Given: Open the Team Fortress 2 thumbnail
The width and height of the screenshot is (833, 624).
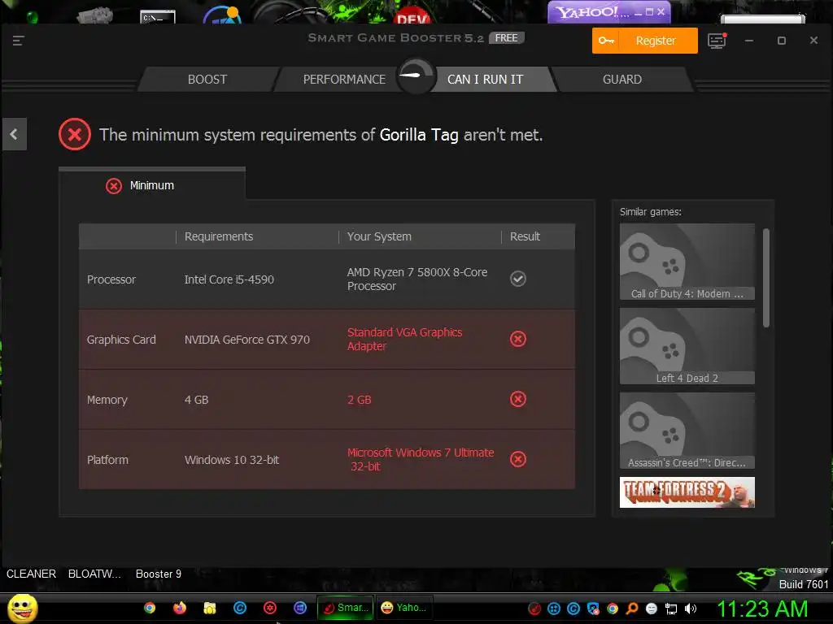Looking at the screenshot, I should pyautogui.click(x=687, y=492).
